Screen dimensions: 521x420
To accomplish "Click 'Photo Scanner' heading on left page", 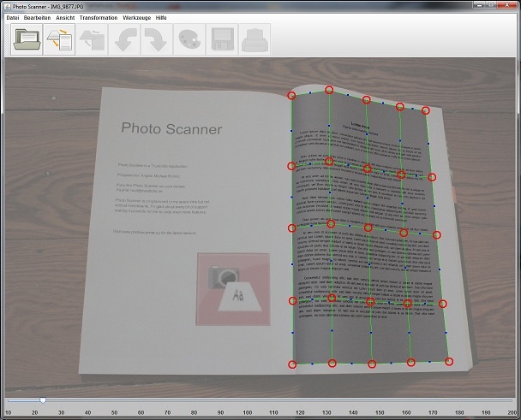I will (171, 128).
